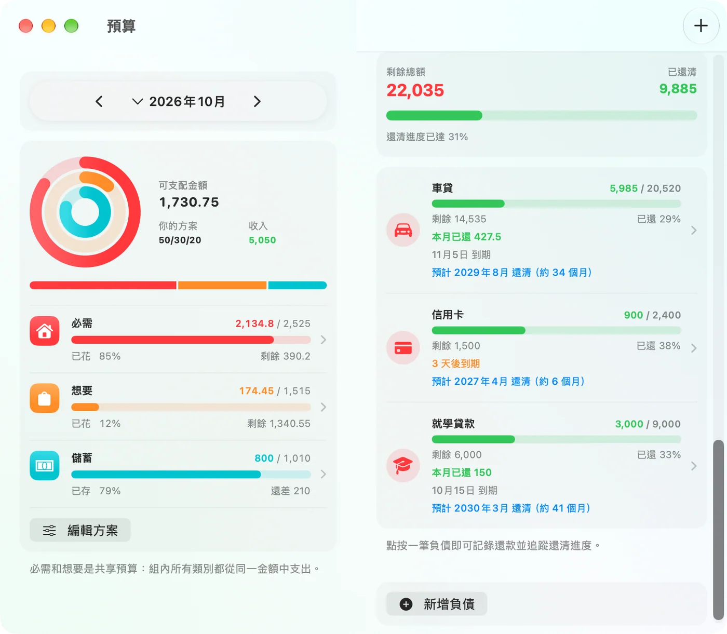Expand the 想要 category chevron
This screenshot has height=634, width=727.
(x=323, y=407)
